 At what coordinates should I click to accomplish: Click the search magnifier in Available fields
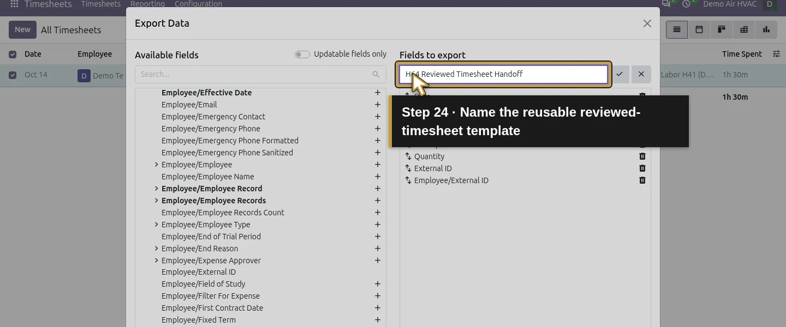click(376, 74)
